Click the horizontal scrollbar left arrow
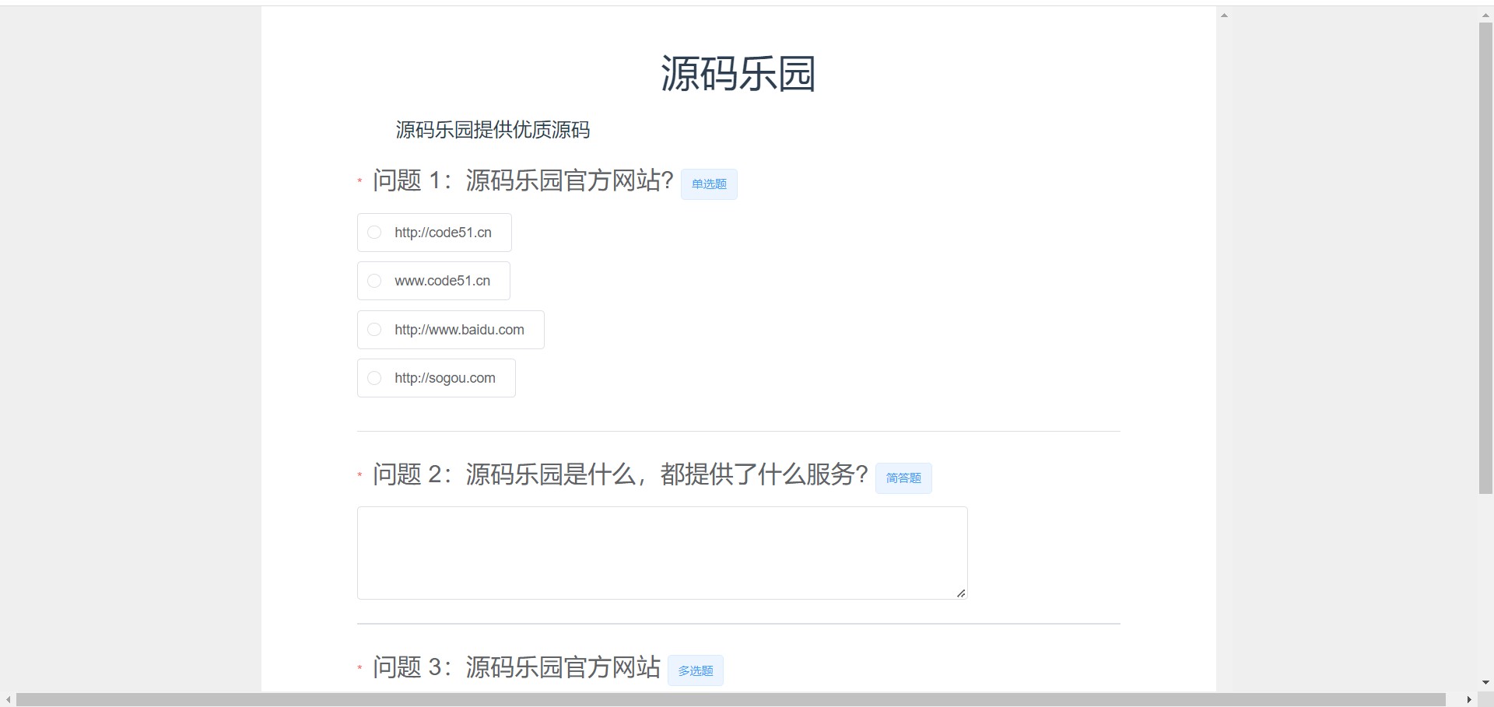Image resolution: width=1494 pixels, height=707 pixels. (x=8, y=700)
